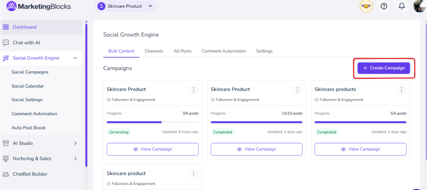
Task: Click the Dashboard grid icon in sidebar
Action: tap(6, 27)
